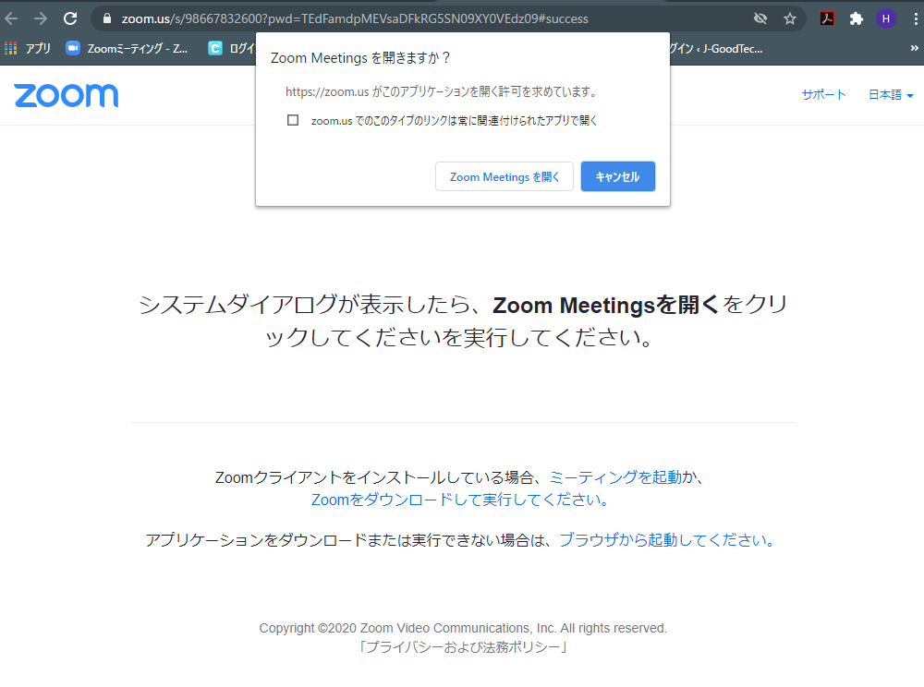Open the Adobe Acrobat extension icon
924x687 pixels.
pos(827,18)
